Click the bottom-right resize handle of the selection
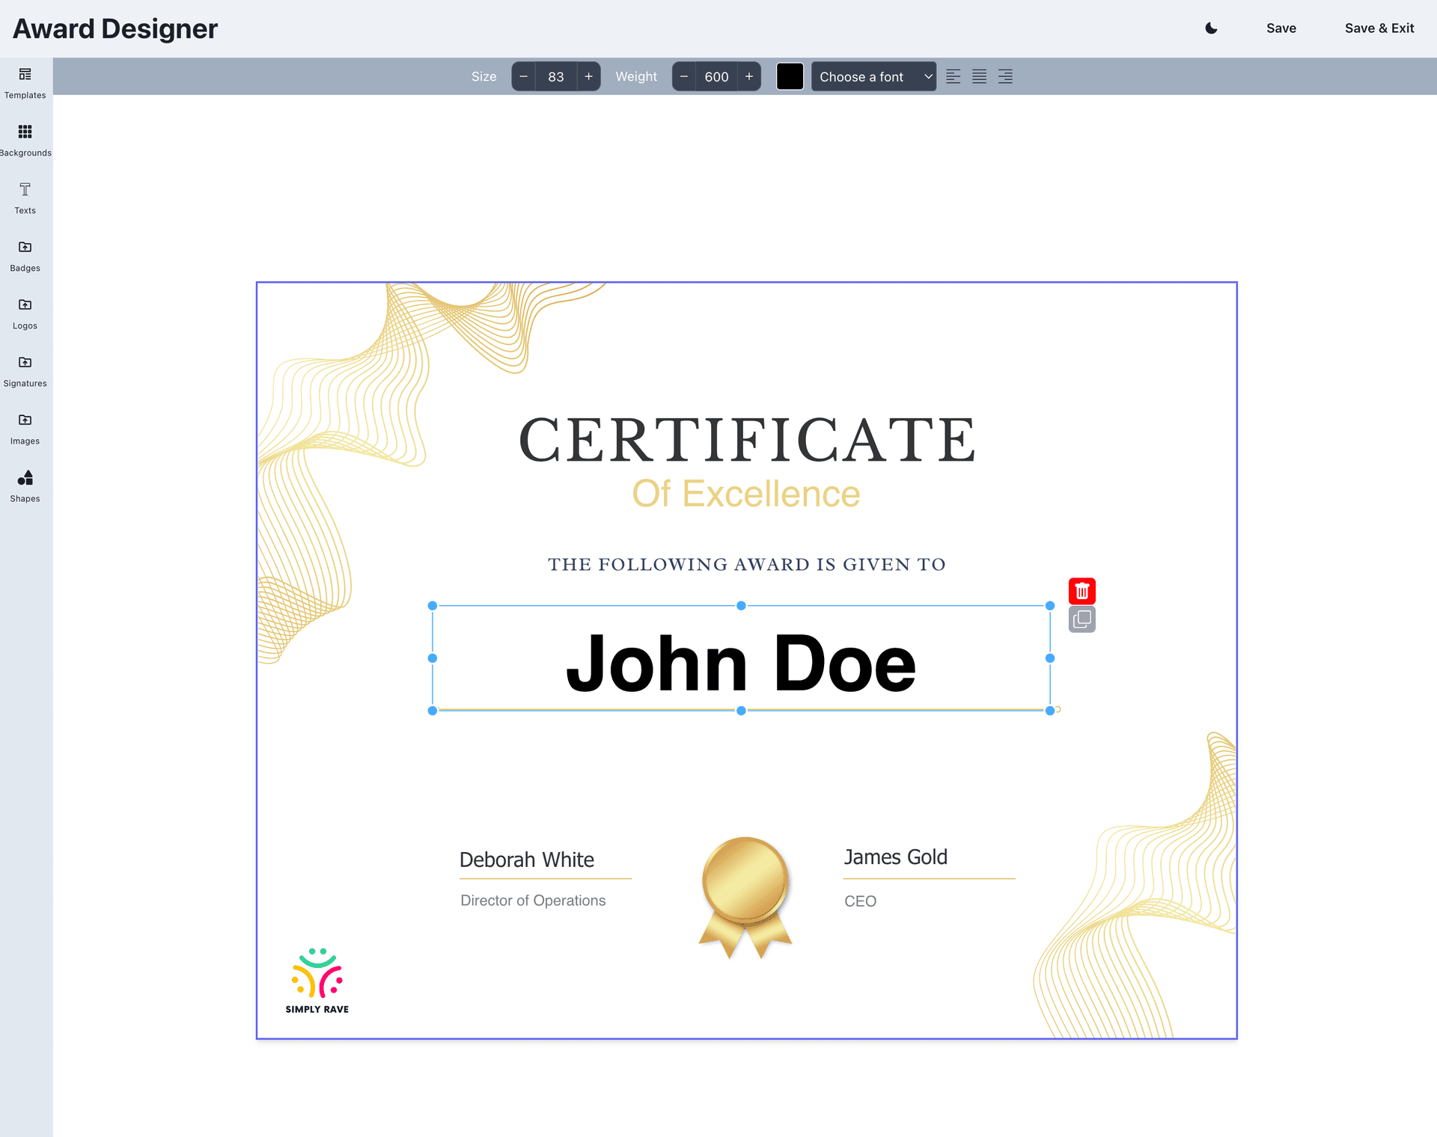 click(1050, 711)
